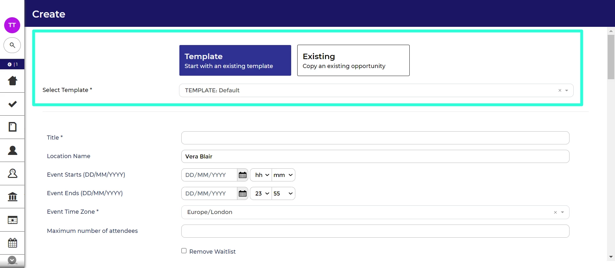Open the solid person icon in sidebar

[12, 150]
